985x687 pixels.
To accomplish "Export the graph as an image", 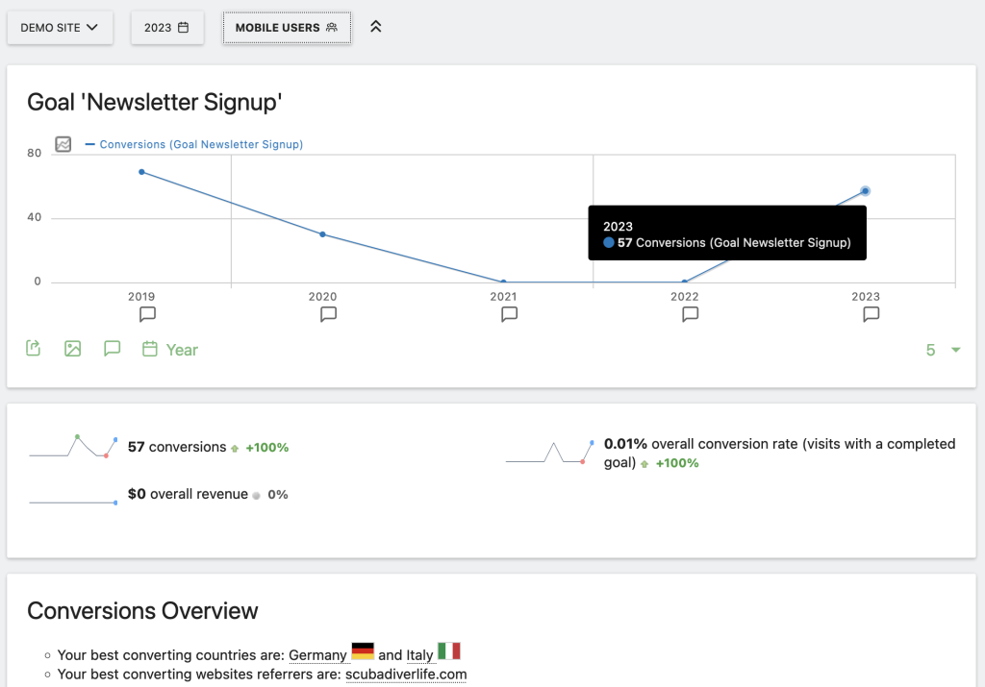I will click(x=72, y=349).
